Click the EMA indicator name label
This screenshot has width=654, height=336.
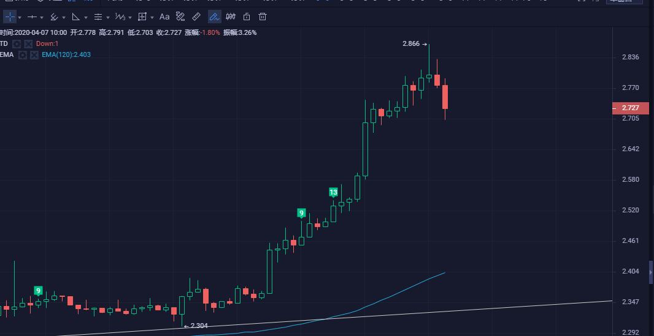[x=6, y=55]
